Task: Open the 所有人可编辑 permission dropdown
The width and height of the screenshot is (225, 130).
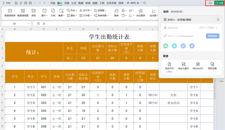Action: coord(208,28)
